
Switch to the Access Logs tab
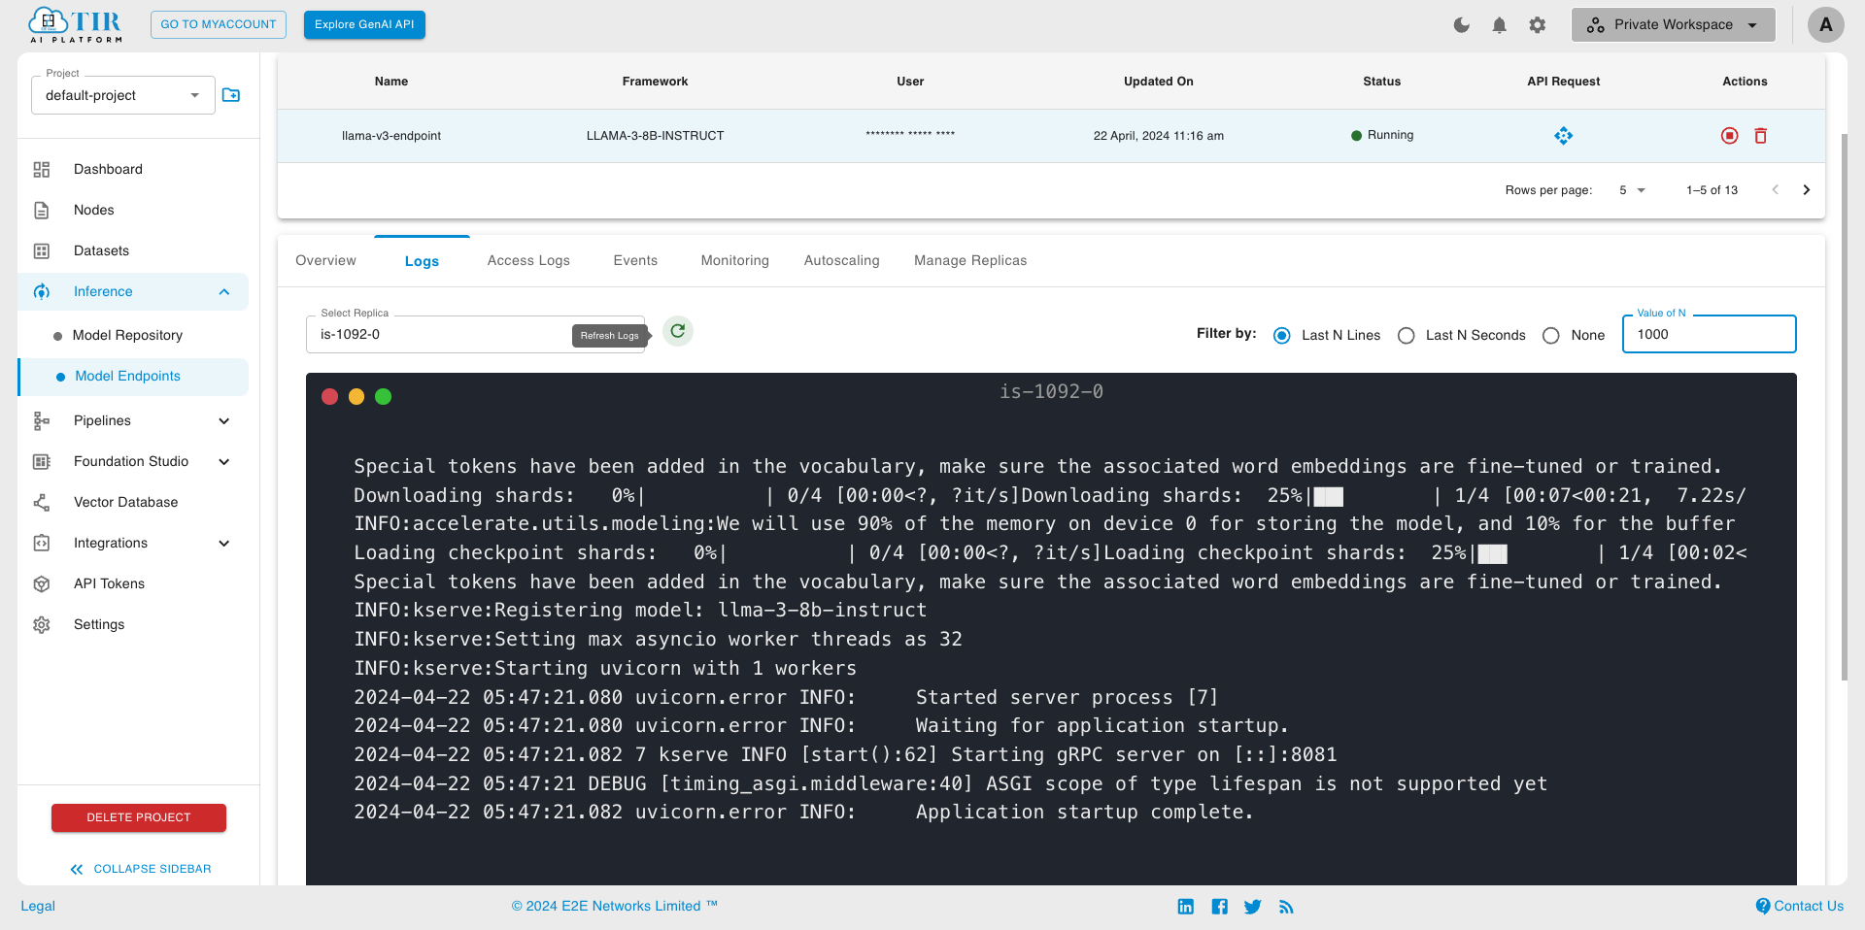point(528,260)
